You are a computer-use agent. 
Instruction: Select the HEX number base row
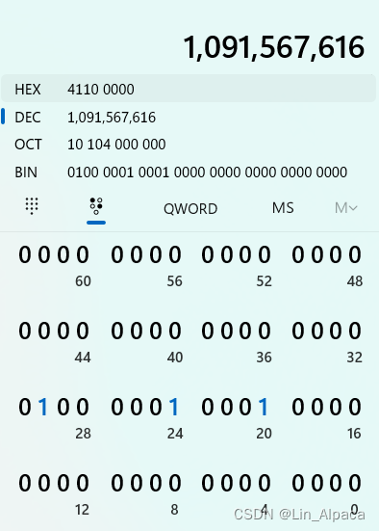point(189,89)
